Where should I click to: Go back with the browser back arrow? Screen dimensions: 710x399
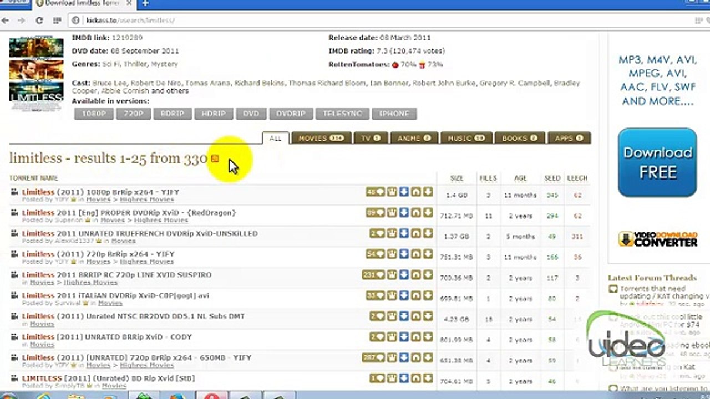(6, 21)
